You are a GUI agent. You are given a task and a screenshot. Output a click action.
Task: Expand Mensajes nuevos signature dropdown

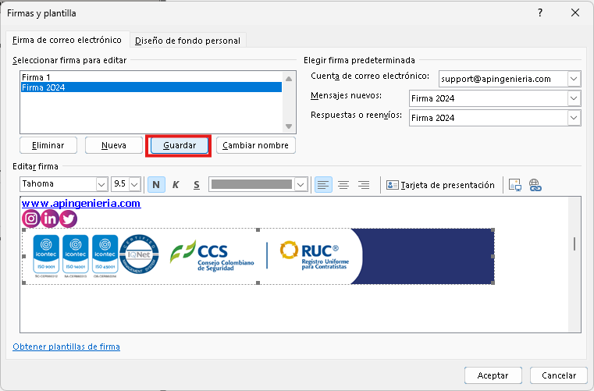(574, 98)
